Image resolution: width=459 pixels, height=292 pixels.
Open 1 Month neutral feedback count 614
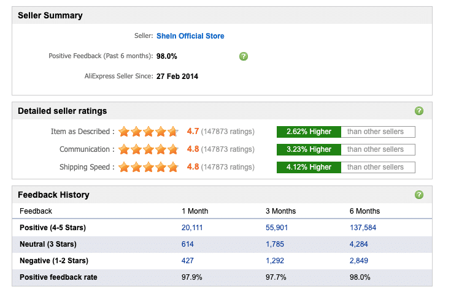point(187,244)
